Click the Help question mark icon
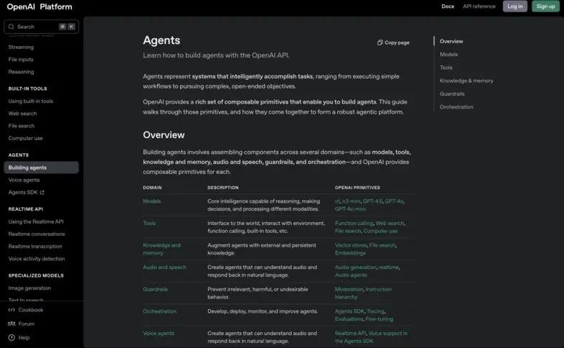Image resolution: width=564 pixels, height=348 pixels. tap(12, 337)
